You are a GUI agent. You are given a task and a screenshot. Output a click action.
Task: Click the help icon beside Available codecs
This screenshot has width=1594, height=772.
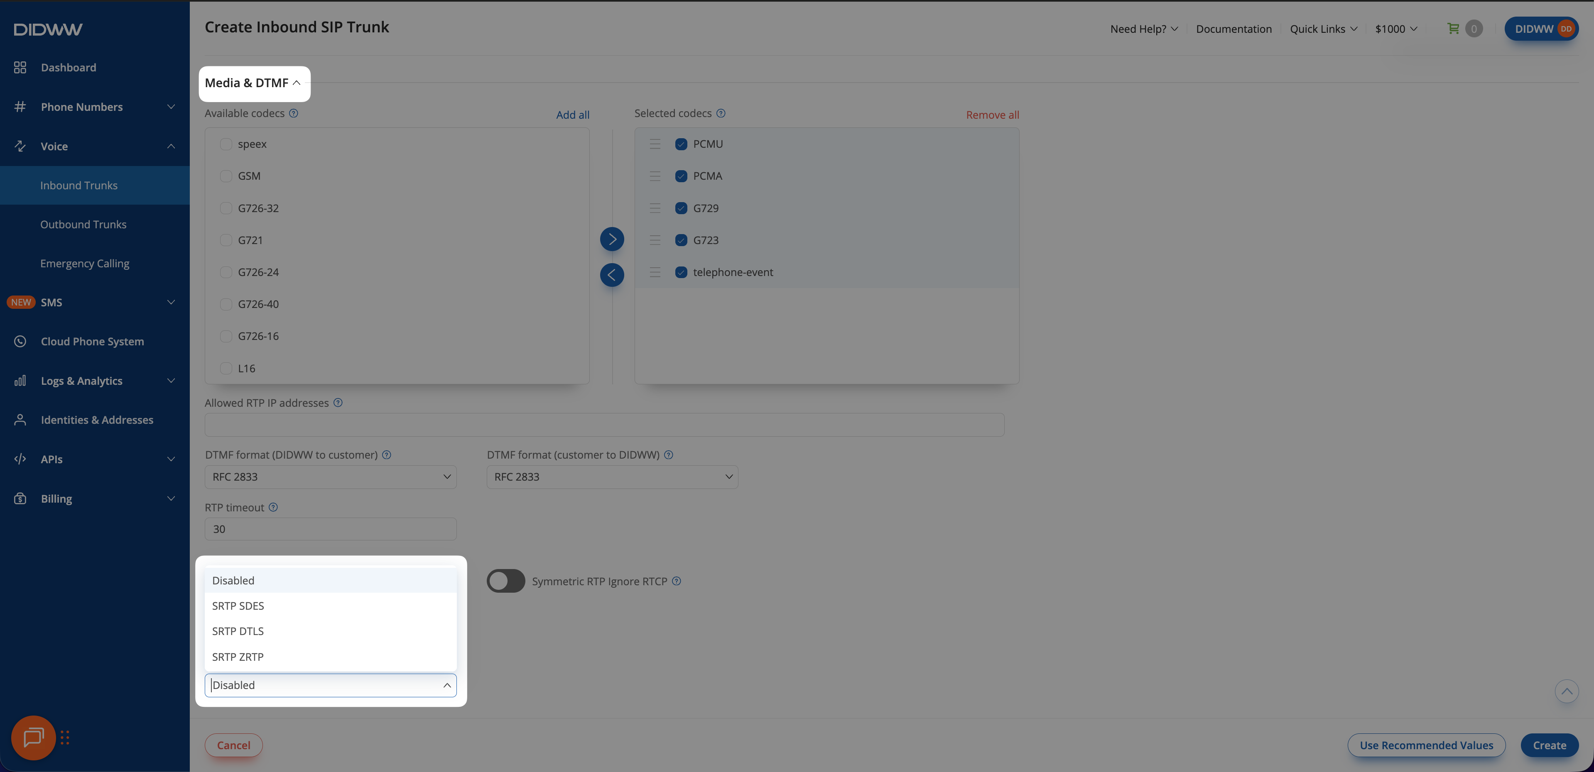(x=294, y=113)
